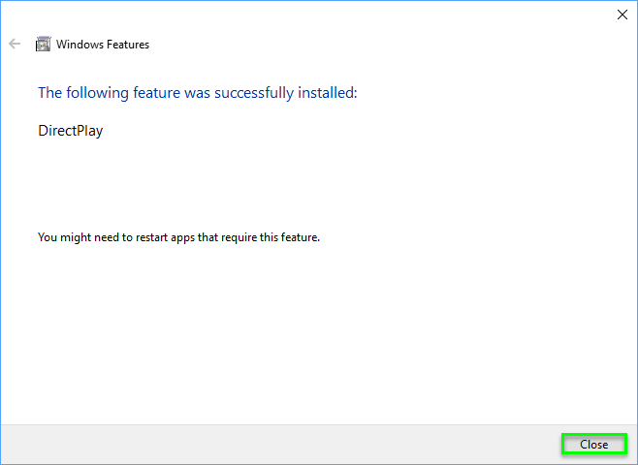
Task: Click the Windows Features app icon
Action: tap(43, 44)
